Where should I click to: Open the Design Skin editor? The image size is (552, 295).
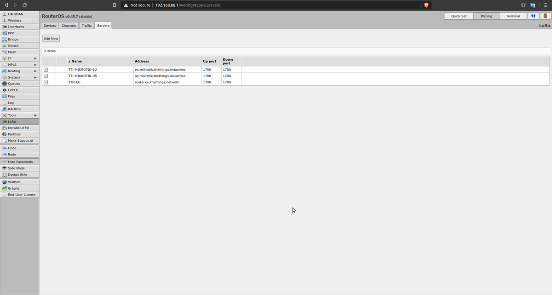pos(19,175)
